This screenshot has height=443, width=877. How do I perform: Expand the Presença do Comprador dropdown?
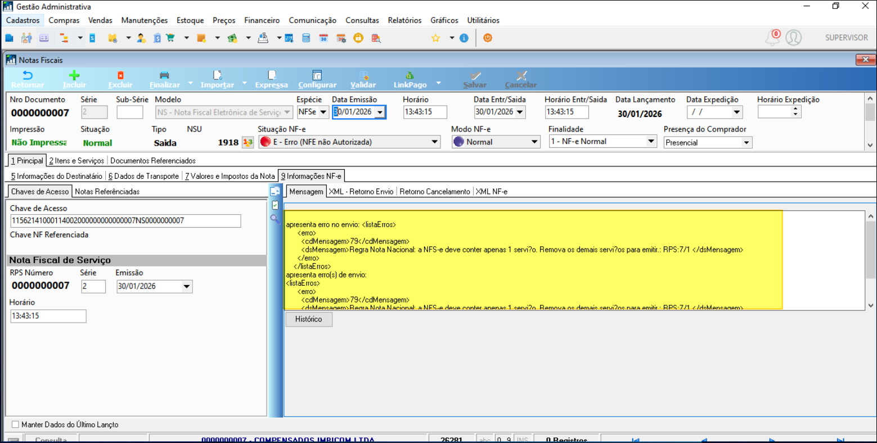(x=746, y=143)
